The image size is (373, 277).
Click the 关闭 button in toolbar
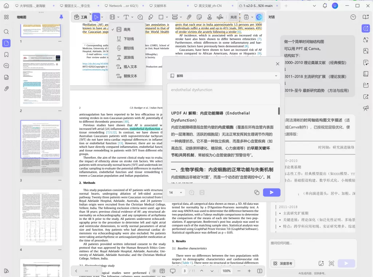point(233,17)
